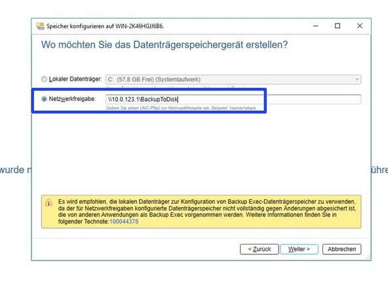Viewport: 388px width, 291px height.
Task: Maximize the Speicher konfigurieren window
Action: tap(338, 26)
